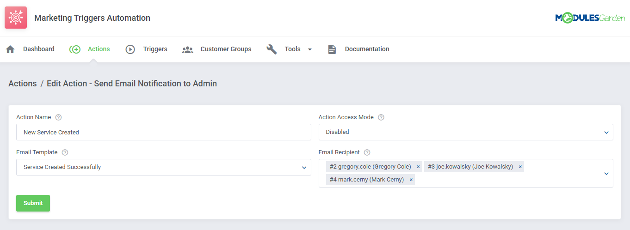Screen dimensions: 630x230
Task: Click the Tools wrench icon
Action: tap(272, 49)
